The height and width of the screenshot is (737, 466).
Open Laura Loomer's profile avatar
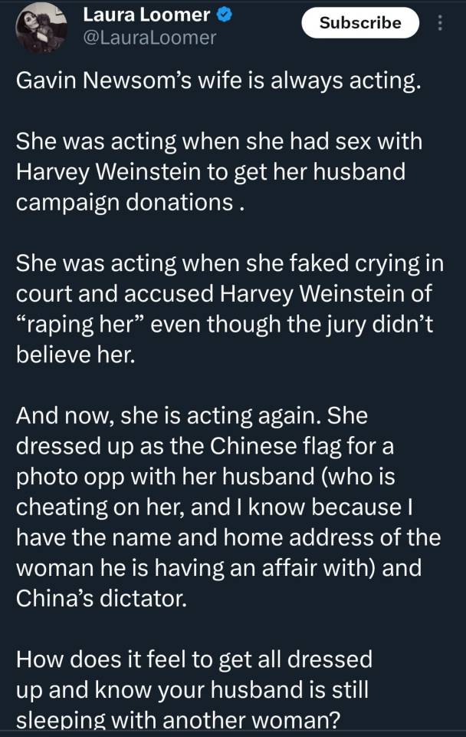click(x=40, y=28)
